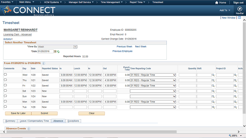246x138 pixels.
Task: Click Shift lookup magnifier in Mon row
Action: pyautogui.click(x=213, y=102)
